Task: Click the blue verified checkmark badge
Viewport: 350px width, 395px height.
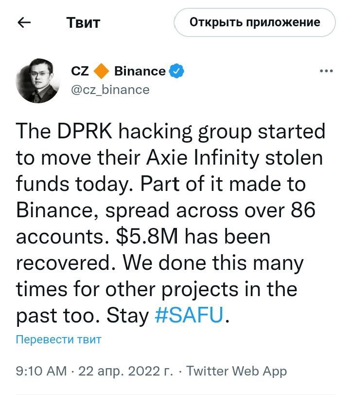Action: [176, 71]
